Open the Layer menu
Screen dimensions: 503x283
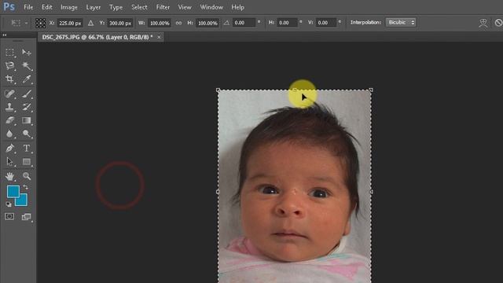(94, 7)
